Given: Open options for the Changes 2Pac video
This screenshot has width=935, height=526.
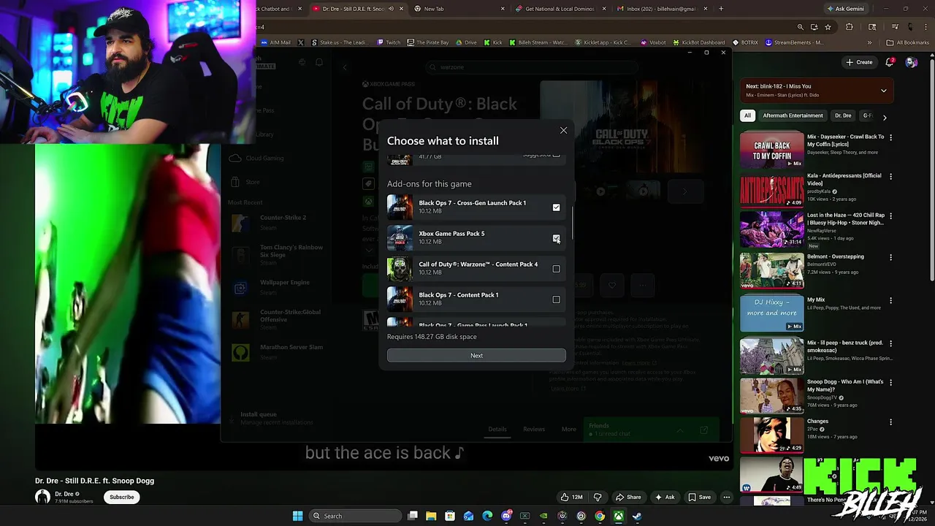Looking at the screenshot, I should click(x=890, y=422).
